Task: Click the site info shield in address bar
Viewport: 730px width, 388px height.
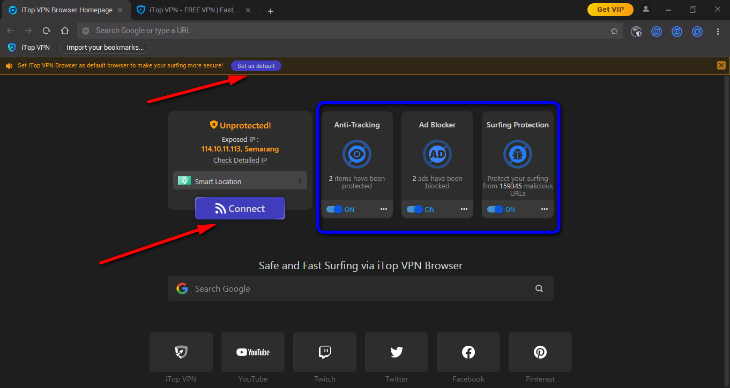Action: pyautogui.click(x=86, y=31)
